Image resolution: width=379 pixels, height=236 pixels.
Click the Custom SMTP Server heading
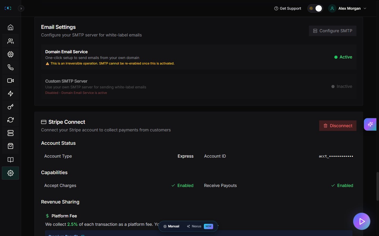[66, 81]
